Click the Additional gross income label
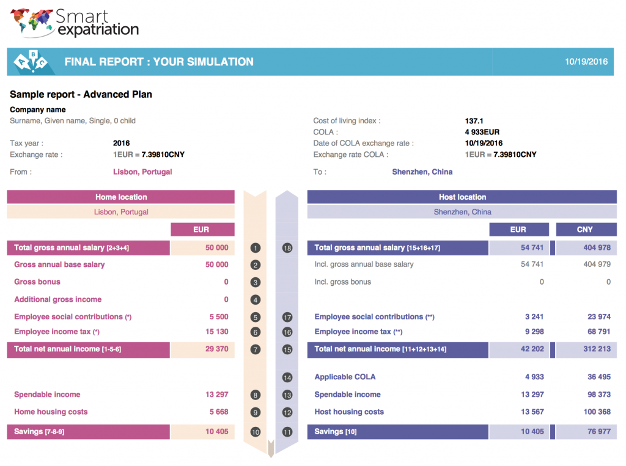This screenshot has height=466, width=626. pyautogui.click(x=58, y=299)
